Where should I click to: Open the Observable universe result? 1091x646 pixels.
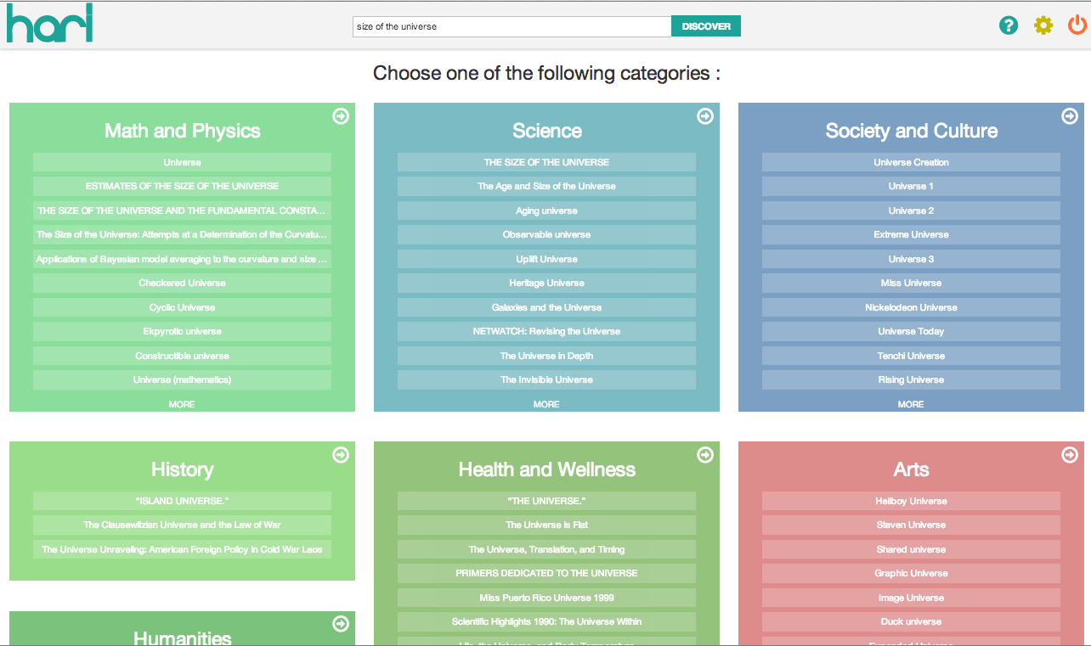[x=546, y=234]
